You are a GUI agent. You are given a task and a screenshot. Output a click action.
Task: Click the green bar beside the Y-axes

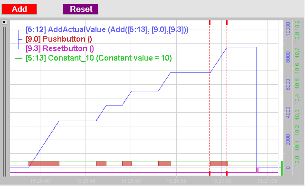click(x=281, y=168)
